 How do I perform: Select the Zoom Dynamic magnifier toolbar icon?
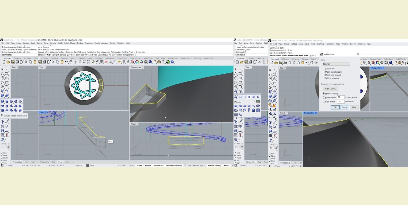click(x=80, y=62)
